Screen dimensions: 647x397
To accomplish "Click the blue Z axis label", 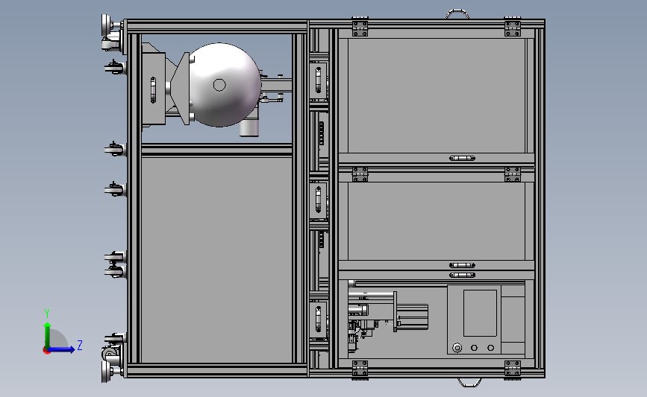I will tap(80, 345).
